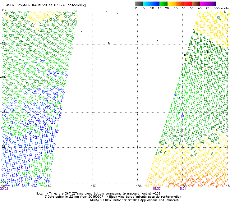Click the purple time stamp '20:32'
The image size is (230, 202).
click(4, 189)
